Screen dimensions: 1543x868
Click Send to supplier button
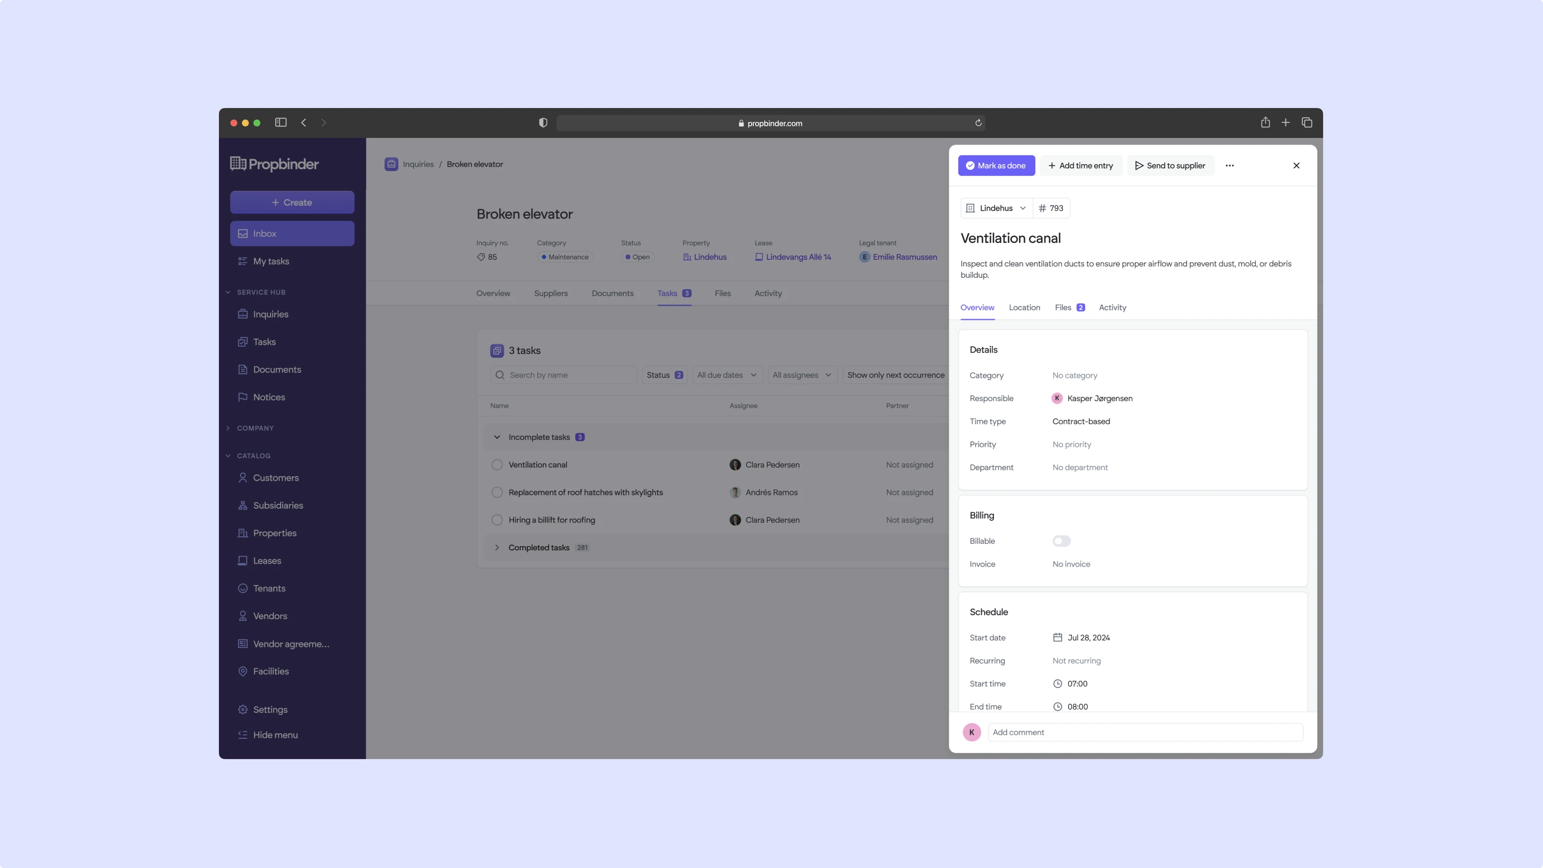1170,166
